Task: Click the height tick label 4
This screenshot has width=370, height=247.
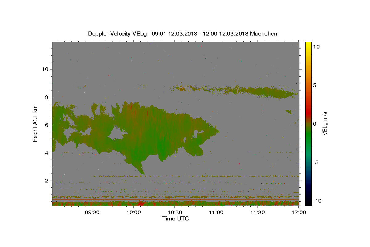Action: coord(47,153)
